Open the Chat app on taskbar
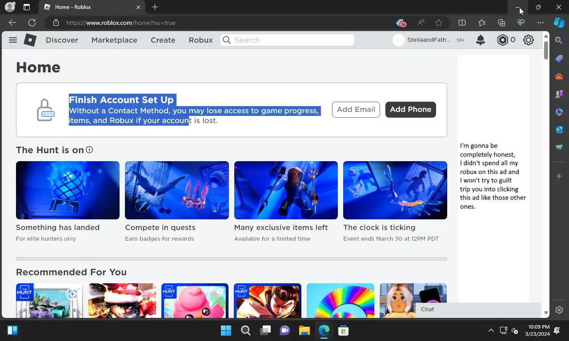Image resolution: width=569 pixels, height=341 pixels. (284, 330)
